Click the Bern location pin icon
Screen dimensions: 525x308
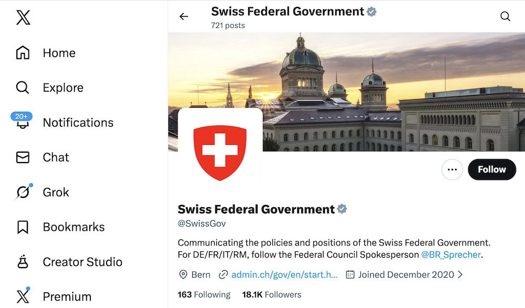182,274
